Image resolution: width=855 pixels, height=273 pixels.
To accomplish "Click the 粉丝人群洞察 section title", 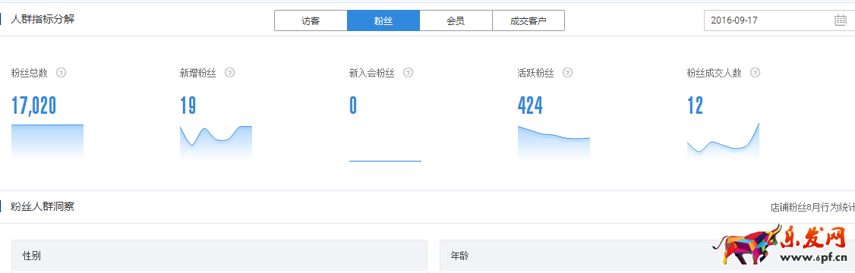I will (x=43, y=207).
